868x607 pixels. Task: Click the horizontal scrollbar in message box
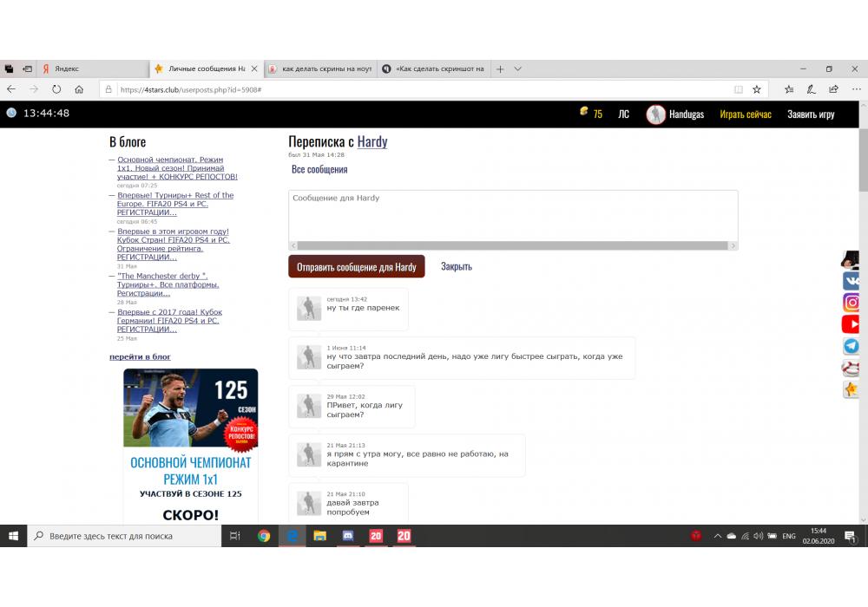point(512,246)
